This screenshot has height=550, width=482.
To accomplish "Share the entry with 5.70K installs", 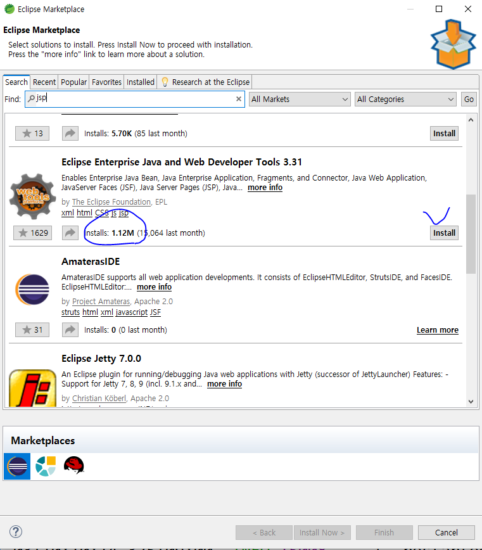I will (70, 133).
